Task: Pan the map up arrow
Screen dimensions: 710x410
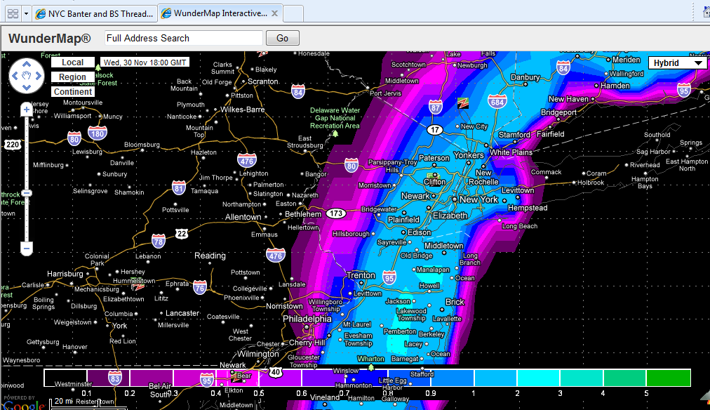Action: tap(26, 65)
